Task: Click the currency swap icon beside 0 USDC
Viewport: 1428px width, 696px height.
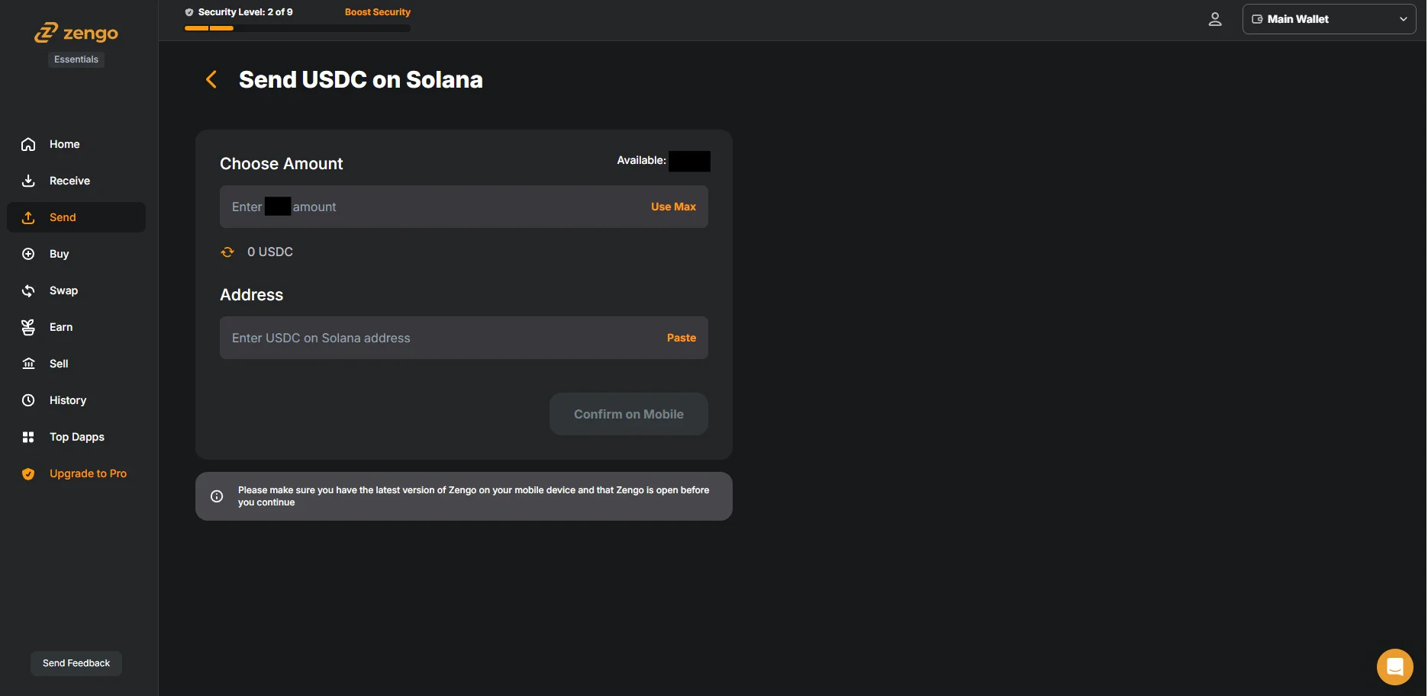Action: [227, 252]
